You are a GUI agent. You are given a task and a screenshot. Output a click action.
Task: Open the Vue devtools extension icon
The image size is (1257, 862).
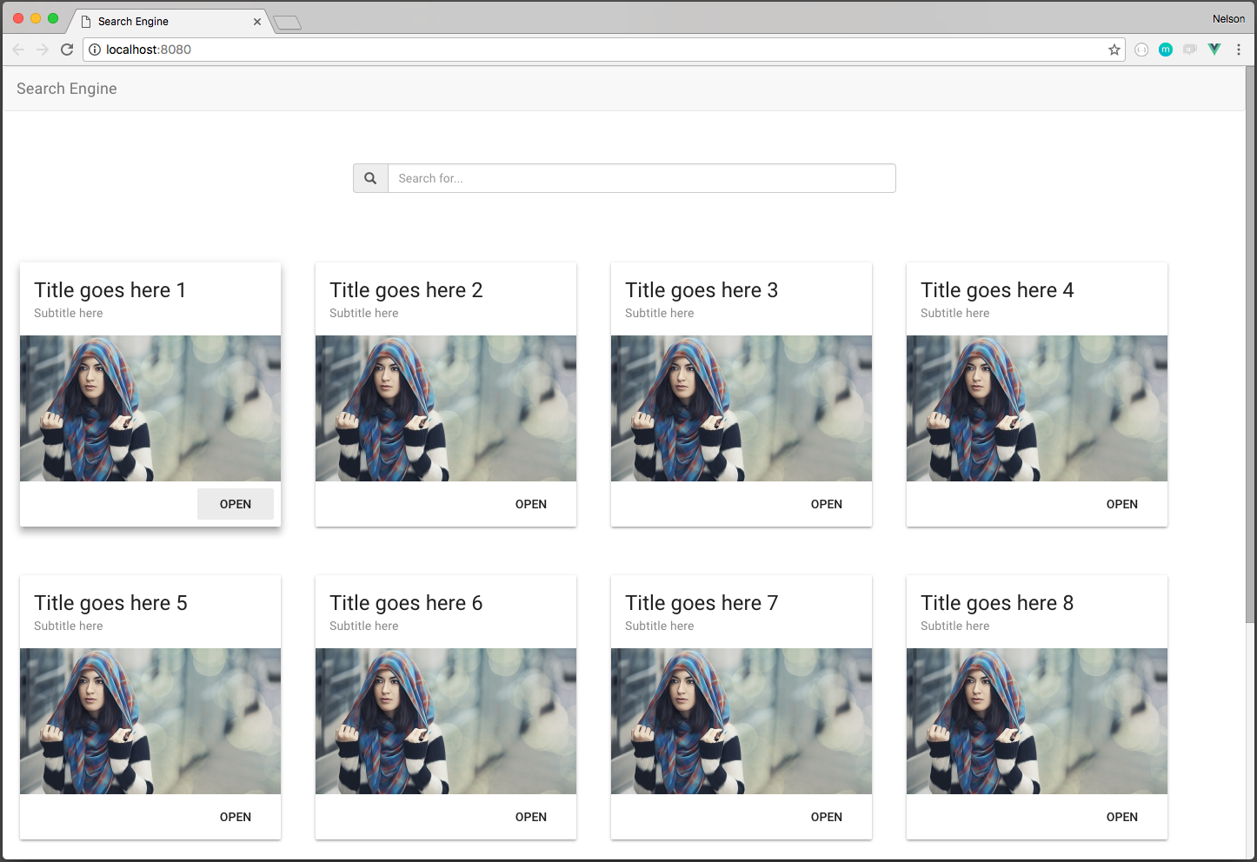(x=1214, y=50)
